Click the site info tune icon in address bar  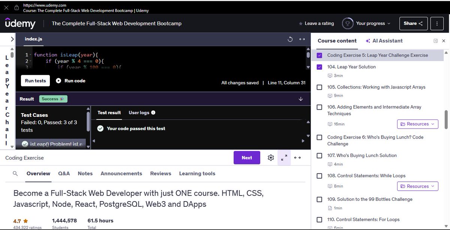16,7
